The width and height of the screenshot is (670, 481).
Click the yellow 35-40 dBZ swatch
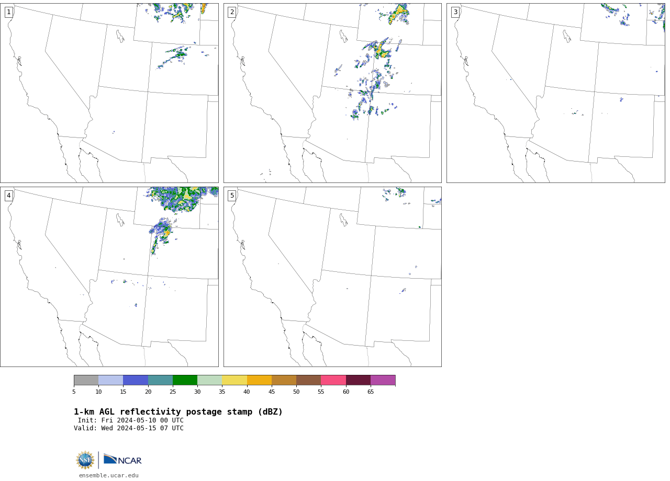click(x=234, y=380)
